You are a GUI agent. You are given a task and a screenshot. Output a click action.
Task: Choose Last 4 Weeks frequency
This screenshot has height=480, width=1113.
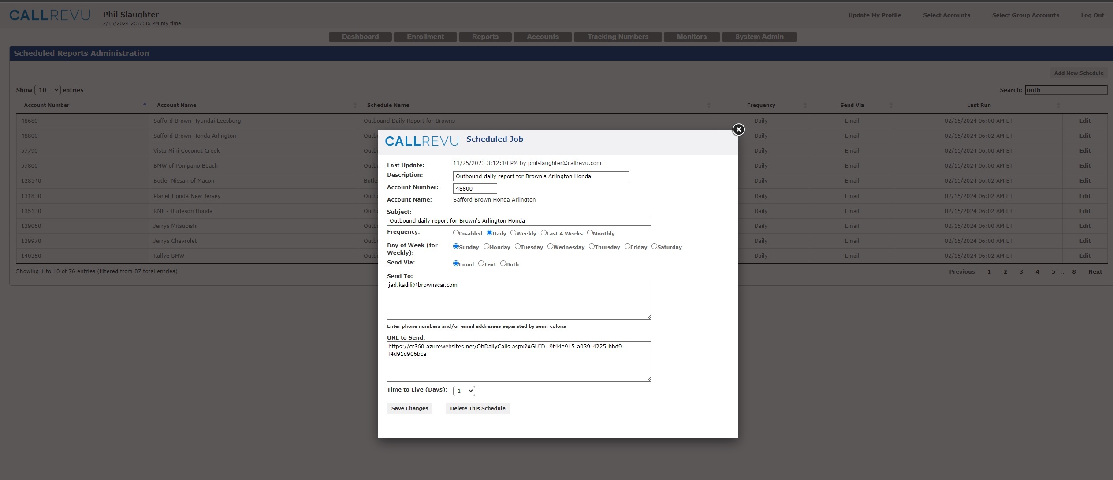[x=543, y=233]
